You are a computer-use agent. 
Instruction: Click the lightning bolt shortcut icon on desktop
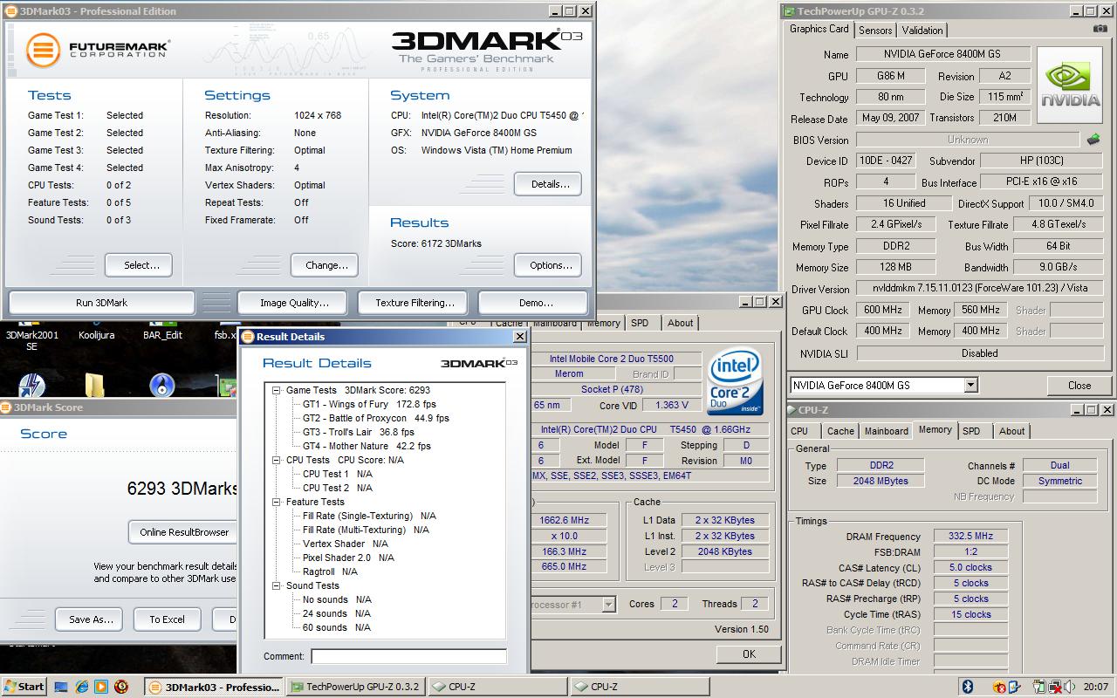click(32, 385)
